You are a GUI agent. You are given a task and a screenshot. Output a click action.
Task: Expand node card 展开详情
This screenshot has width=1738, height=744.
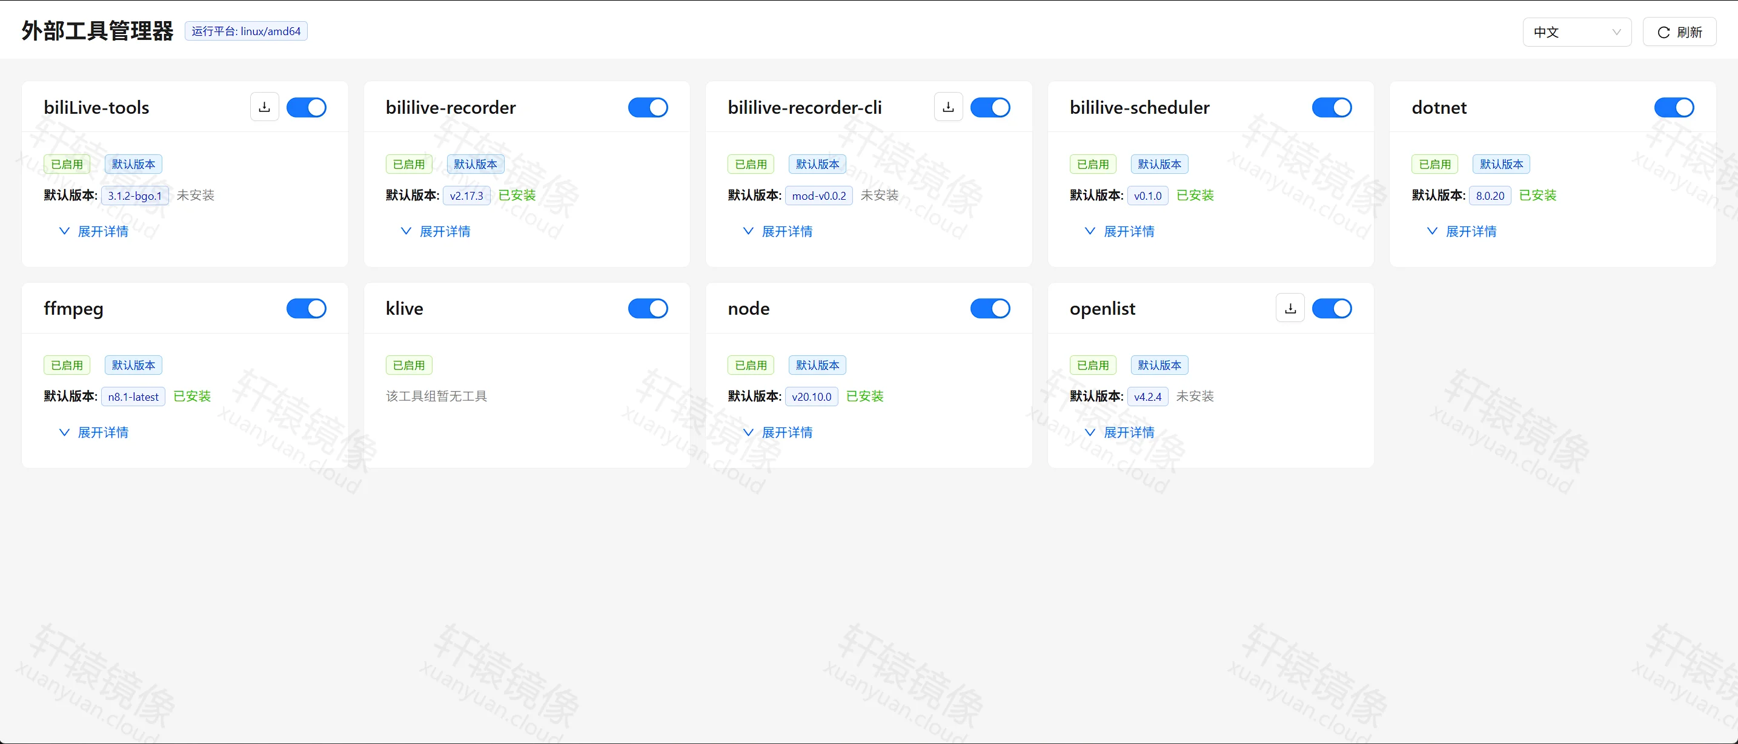pos(778,432)
